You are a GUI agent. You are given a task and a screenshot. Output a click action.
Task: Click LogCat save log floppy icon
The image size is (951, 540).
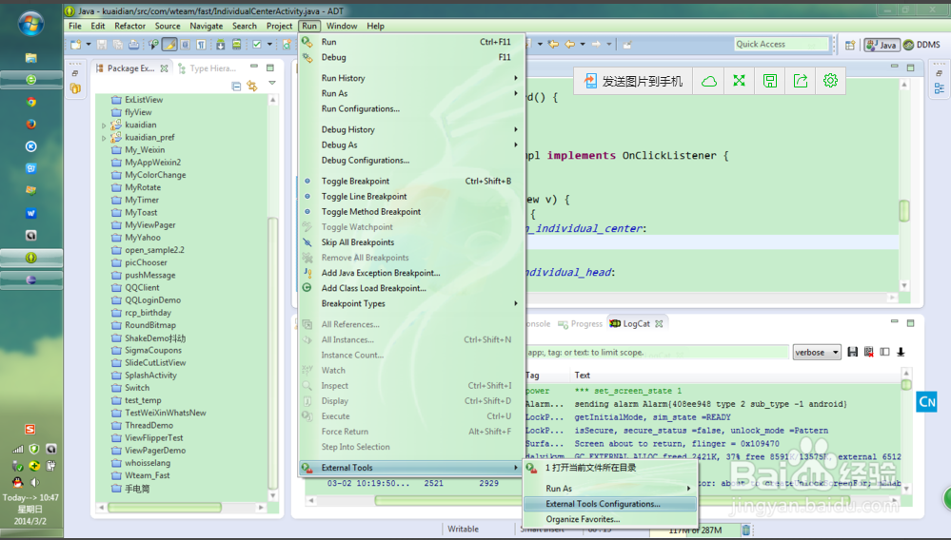[853, 352]
